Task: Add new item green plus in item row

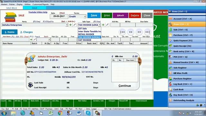Action: pos(31,39)
